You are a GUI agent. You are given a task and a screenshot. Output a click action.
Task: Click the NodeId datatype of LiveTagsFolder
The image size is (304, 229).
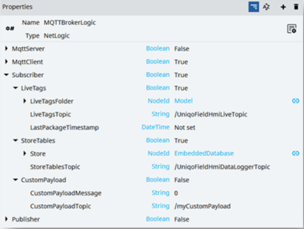point(158,101)
